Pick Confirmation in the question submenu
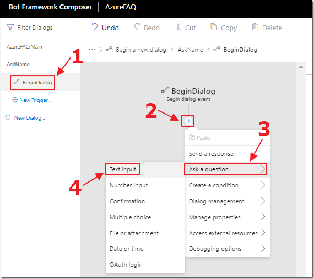 point(145,201)
